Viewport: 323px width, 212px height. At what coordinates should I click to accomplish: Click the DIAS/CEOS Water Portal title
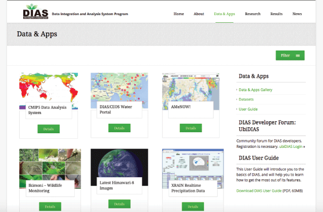pyautogui.click(x=116, y=110)
